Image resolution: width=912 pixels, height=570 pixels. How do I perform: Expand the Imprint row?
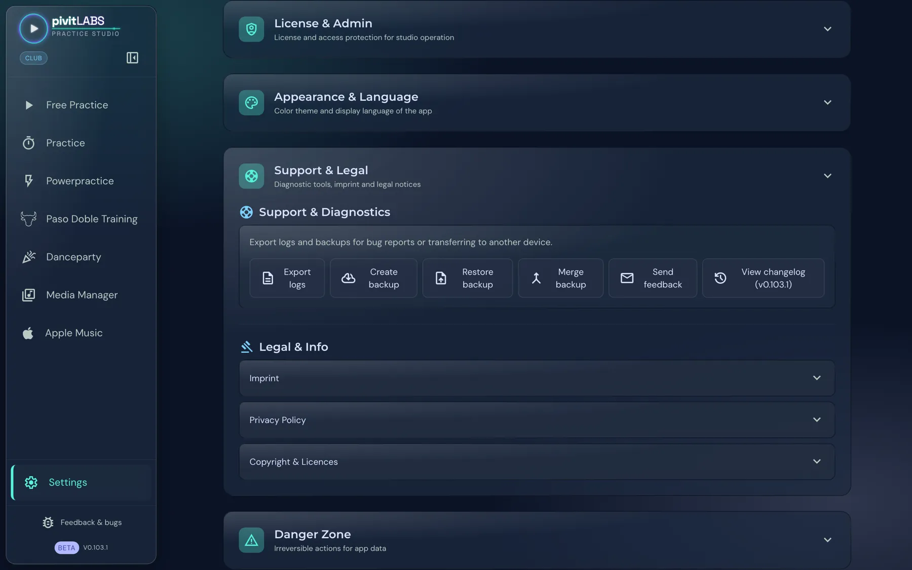coord(537,378)
